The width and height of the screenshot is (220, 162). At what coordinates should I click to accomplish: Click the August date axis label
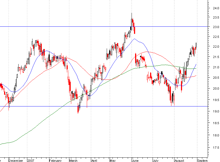[x=179, y=160]
